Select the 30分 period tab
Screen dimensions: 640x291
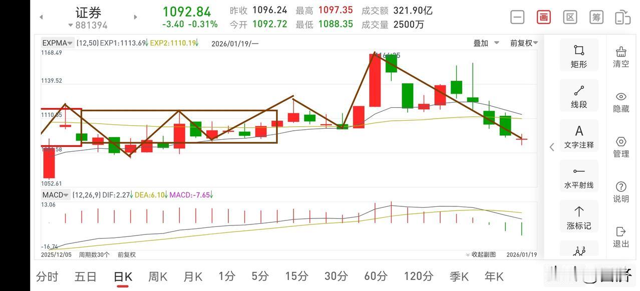336,276
